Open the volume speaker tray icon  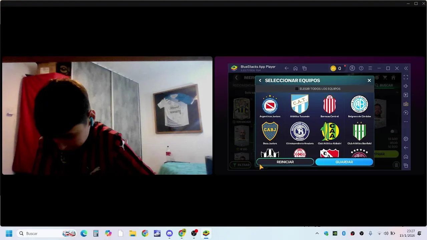coord(386,233)
